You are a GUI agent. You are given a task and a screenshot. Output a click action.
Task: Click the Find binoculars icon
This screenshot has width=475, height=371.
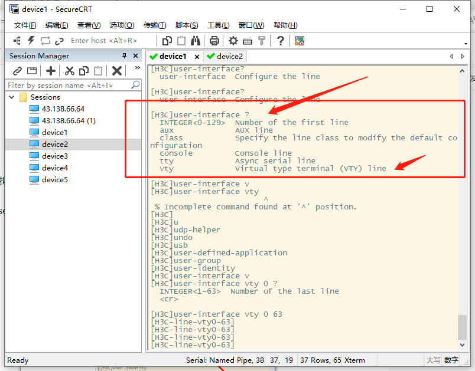[196, 41]
